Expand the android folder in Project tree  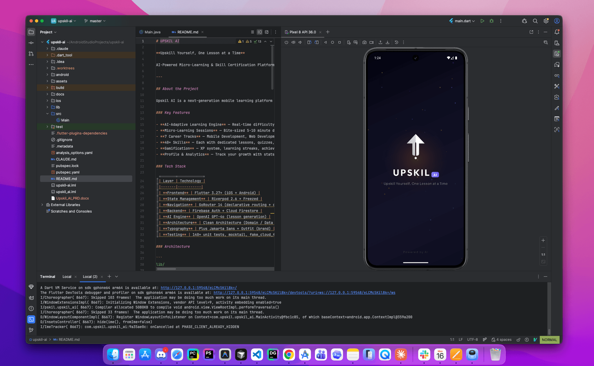47,75
